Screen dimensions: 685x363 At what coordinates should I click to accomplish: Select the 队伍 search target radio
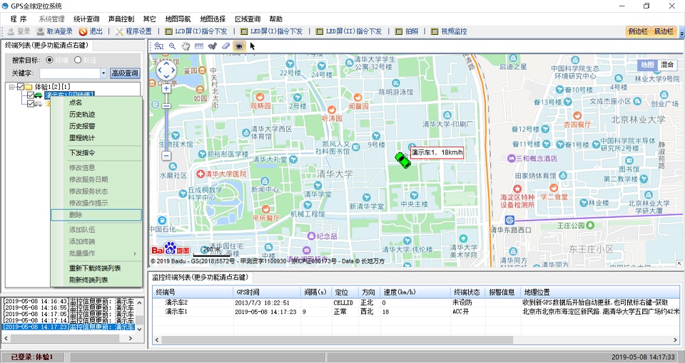pos(78,60)
